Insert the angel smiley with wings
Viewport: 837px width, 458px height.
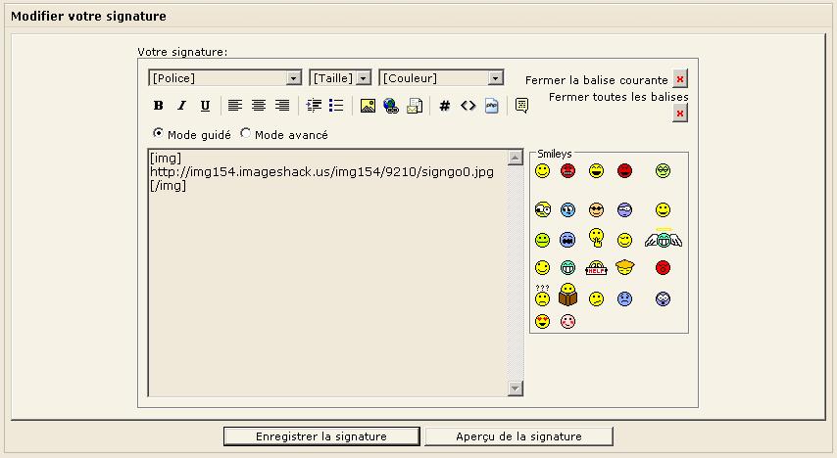click(x=663, y=239)
